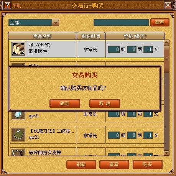The height and width of the screenshot is (176, 176).
Task: Close the trading house window
Action: (x=168, y=5)
